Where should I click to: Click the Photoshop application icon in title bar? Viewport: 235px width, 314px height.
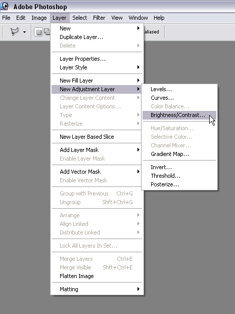pos(5,6)
